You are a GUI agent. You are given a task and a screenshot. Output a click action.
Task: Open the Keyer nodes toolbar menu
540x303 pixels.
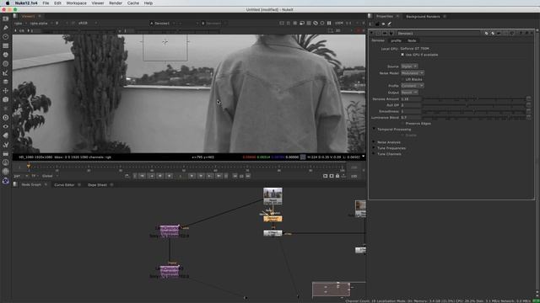pos(6,72)
